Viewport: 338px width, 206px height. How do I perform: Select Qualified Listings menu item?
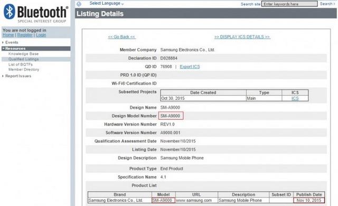[x=23, y=59]
